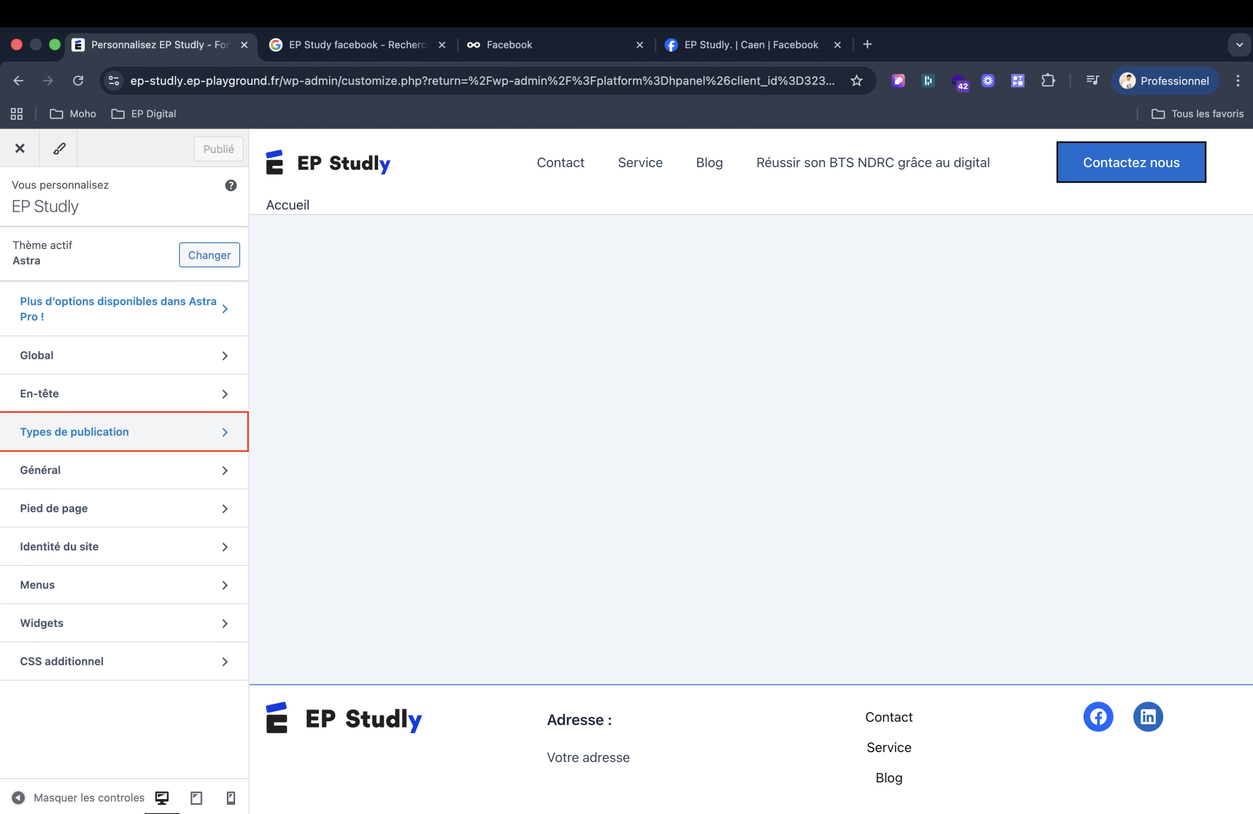
Task: Open browser extensions puzzle icon
Action: (x=1048, y=81)
